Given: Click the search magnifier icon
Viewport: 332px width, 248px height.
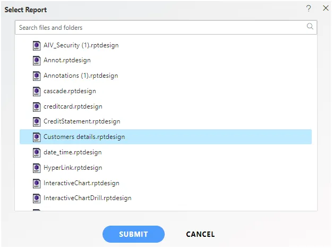Looking at the screenshot, I should pyautogui.click(x=310, y=26).
